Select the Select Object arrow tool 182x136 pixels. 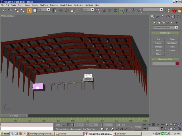pos(29,10)
